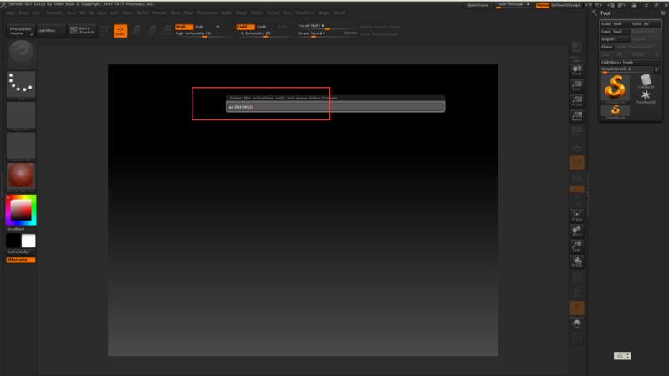Select the Cylinder3D tool icon
Screen dimensions: 669x376
pyautogui.click(x=645, y=81)
